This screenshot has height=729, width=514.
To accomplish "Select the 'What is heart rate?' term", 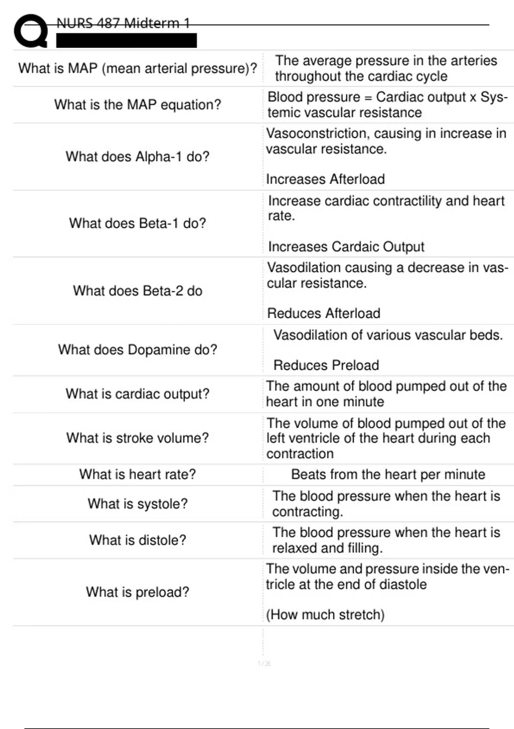I will click(137, 475).
